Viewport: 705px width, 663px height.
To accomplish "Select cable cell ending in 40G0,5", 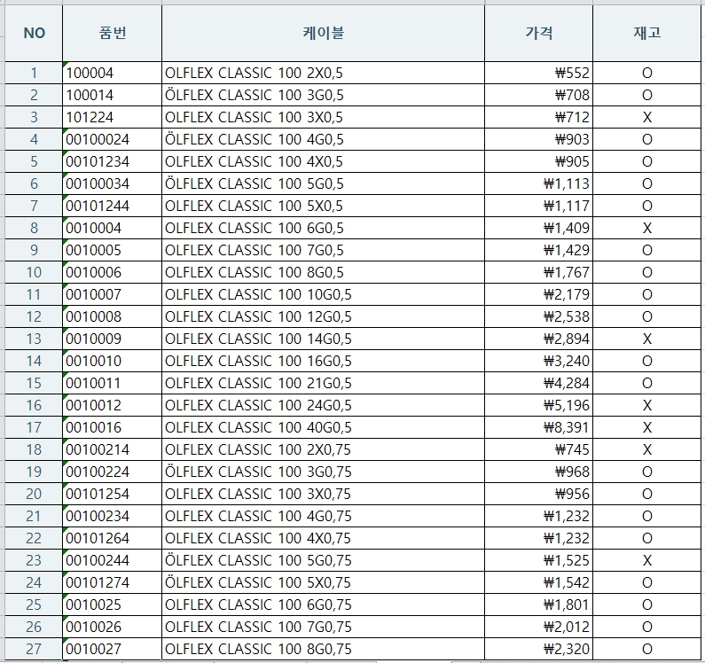I will pos(323,427).
